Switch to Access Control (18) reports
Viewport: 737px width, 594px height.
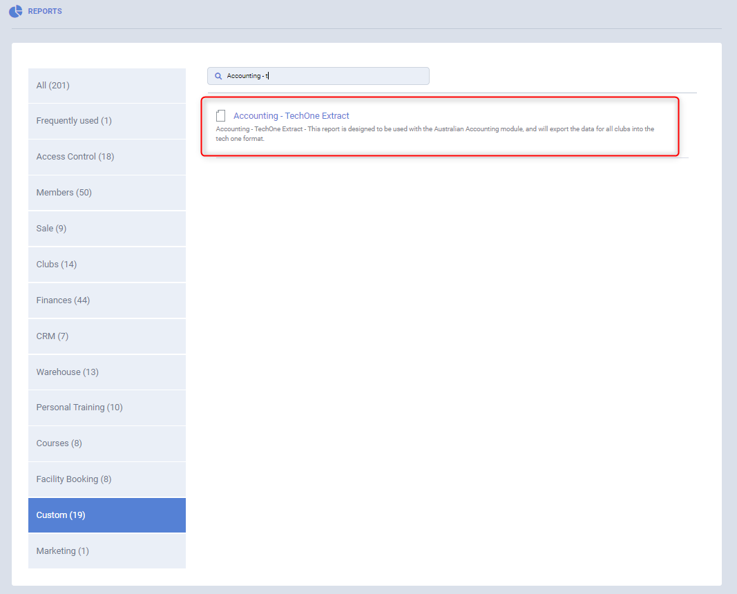106,157
